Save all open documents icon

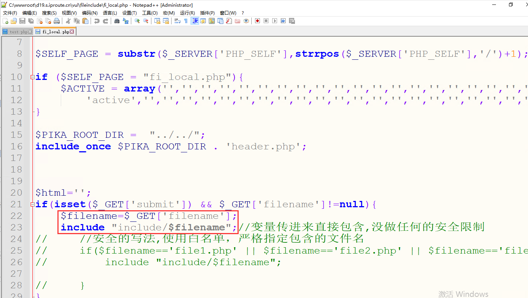[x=31, y=21]
